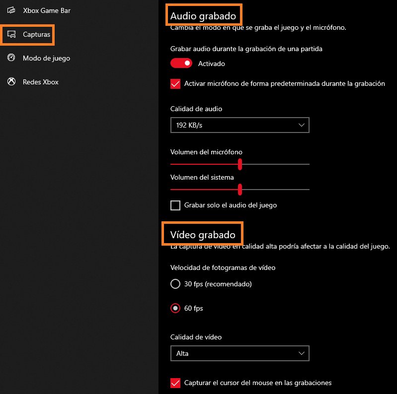The width and height of the screenshot is (397, 394).
Task: Click the Vídeo grabado section heading
Action: 202,234
